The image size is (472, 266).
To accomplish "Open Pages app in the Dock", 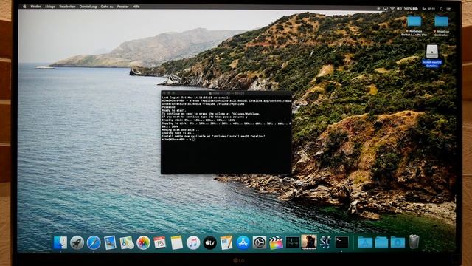I will (226, 242).
